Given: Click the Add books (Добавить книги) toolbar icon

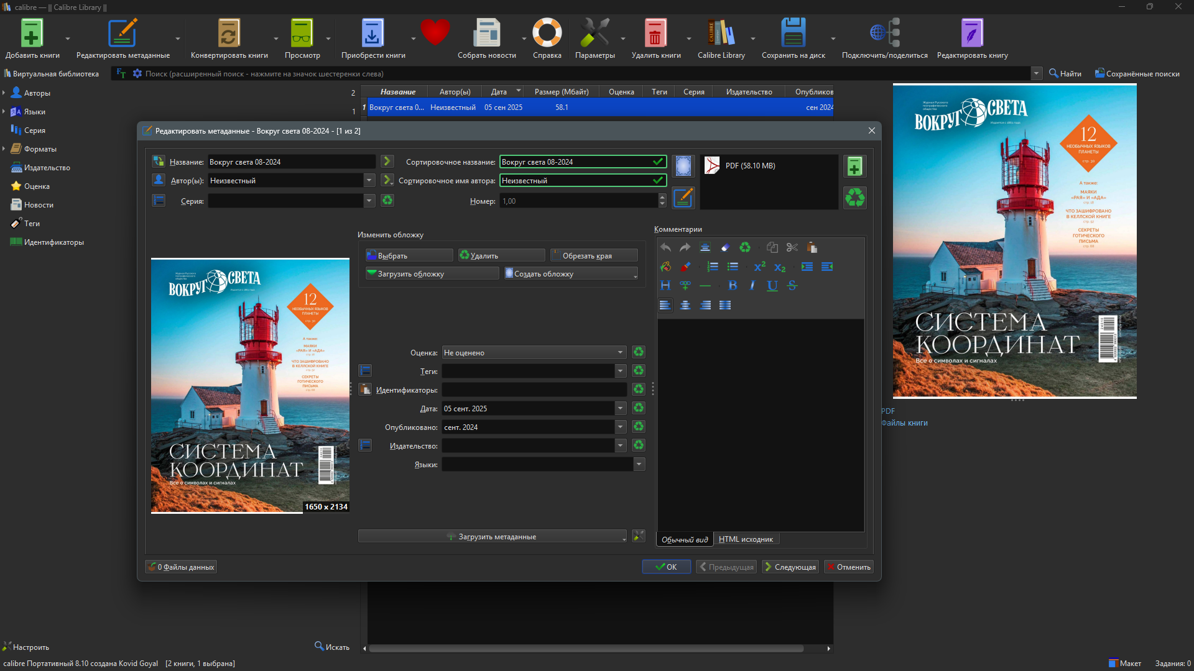Looking at the screenshot, I should pyautogui.click(x=32, y=33).
